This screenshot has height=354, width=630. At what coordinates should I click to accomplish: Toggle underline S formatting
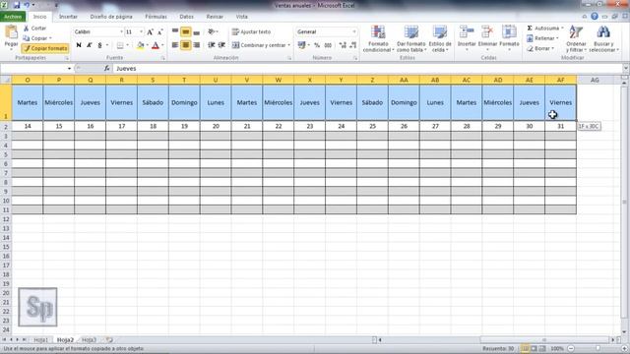pyautogui.click(x=99, y=45)
